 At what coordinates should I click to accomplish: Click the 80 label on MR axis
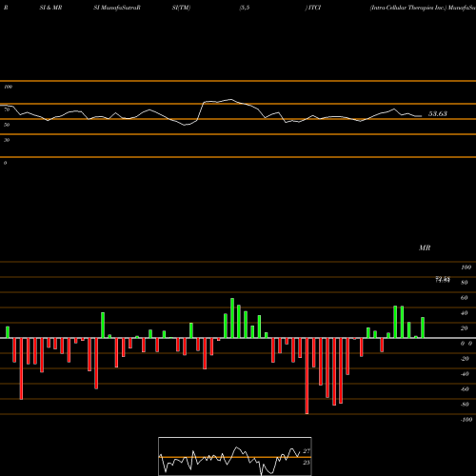tap(465, 283)
